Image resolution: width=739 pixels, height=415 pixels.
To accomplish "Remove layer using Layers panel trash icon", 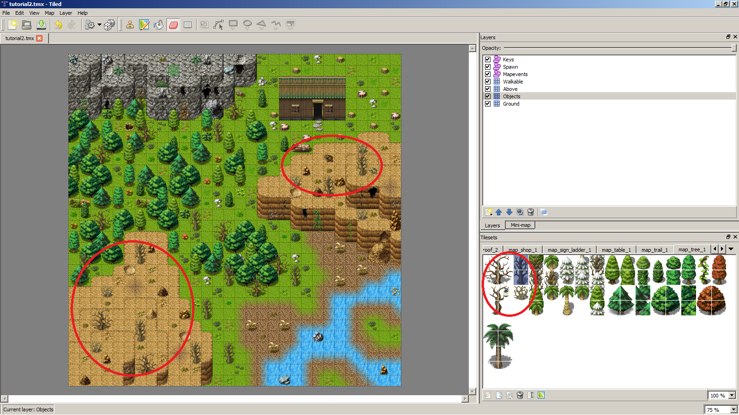I will point(531,212).
